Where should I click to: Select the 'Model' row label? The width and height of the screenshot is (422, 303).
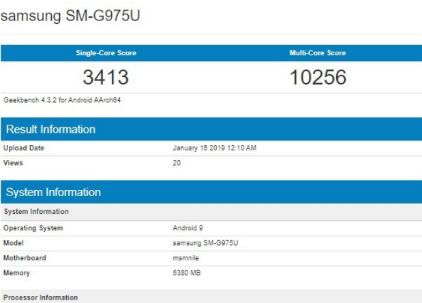click(x=14, y=243)
